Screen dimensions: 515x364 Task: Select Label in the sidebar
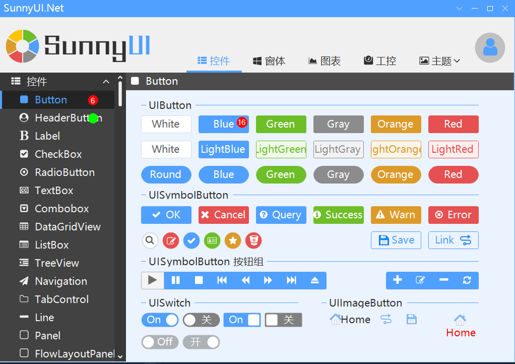(57, 136)
